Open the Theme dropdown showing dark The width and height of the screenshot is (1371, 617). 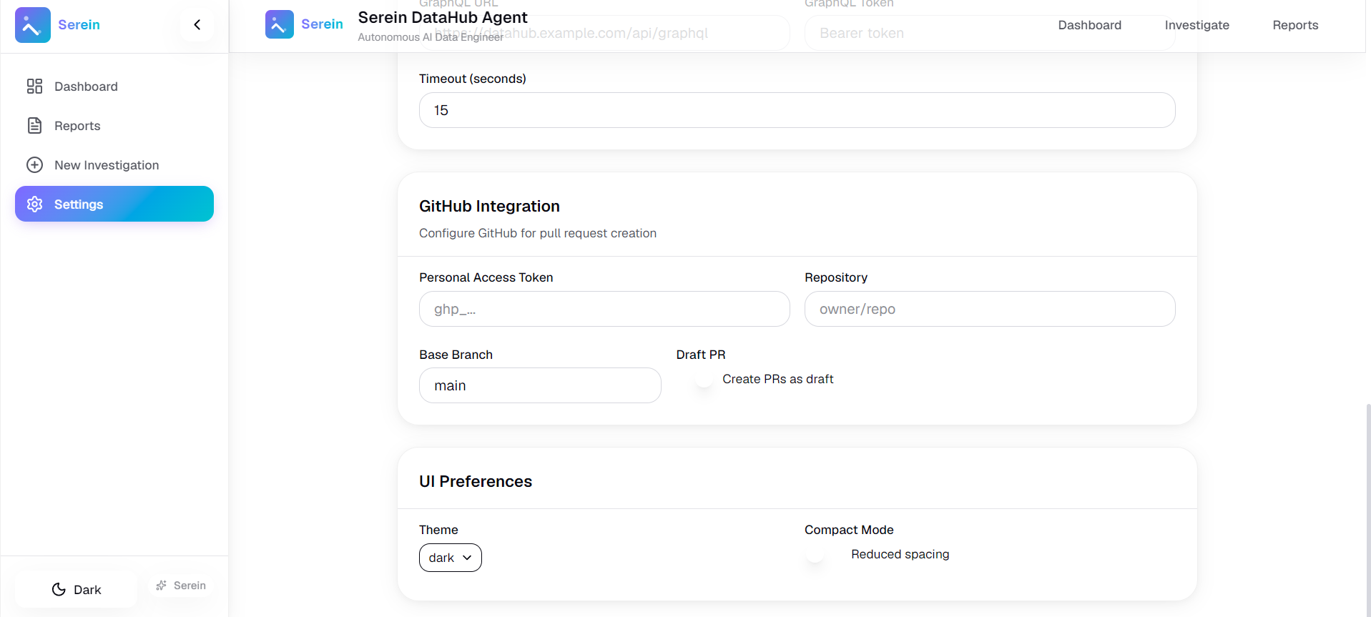click(x=451, y=558)
